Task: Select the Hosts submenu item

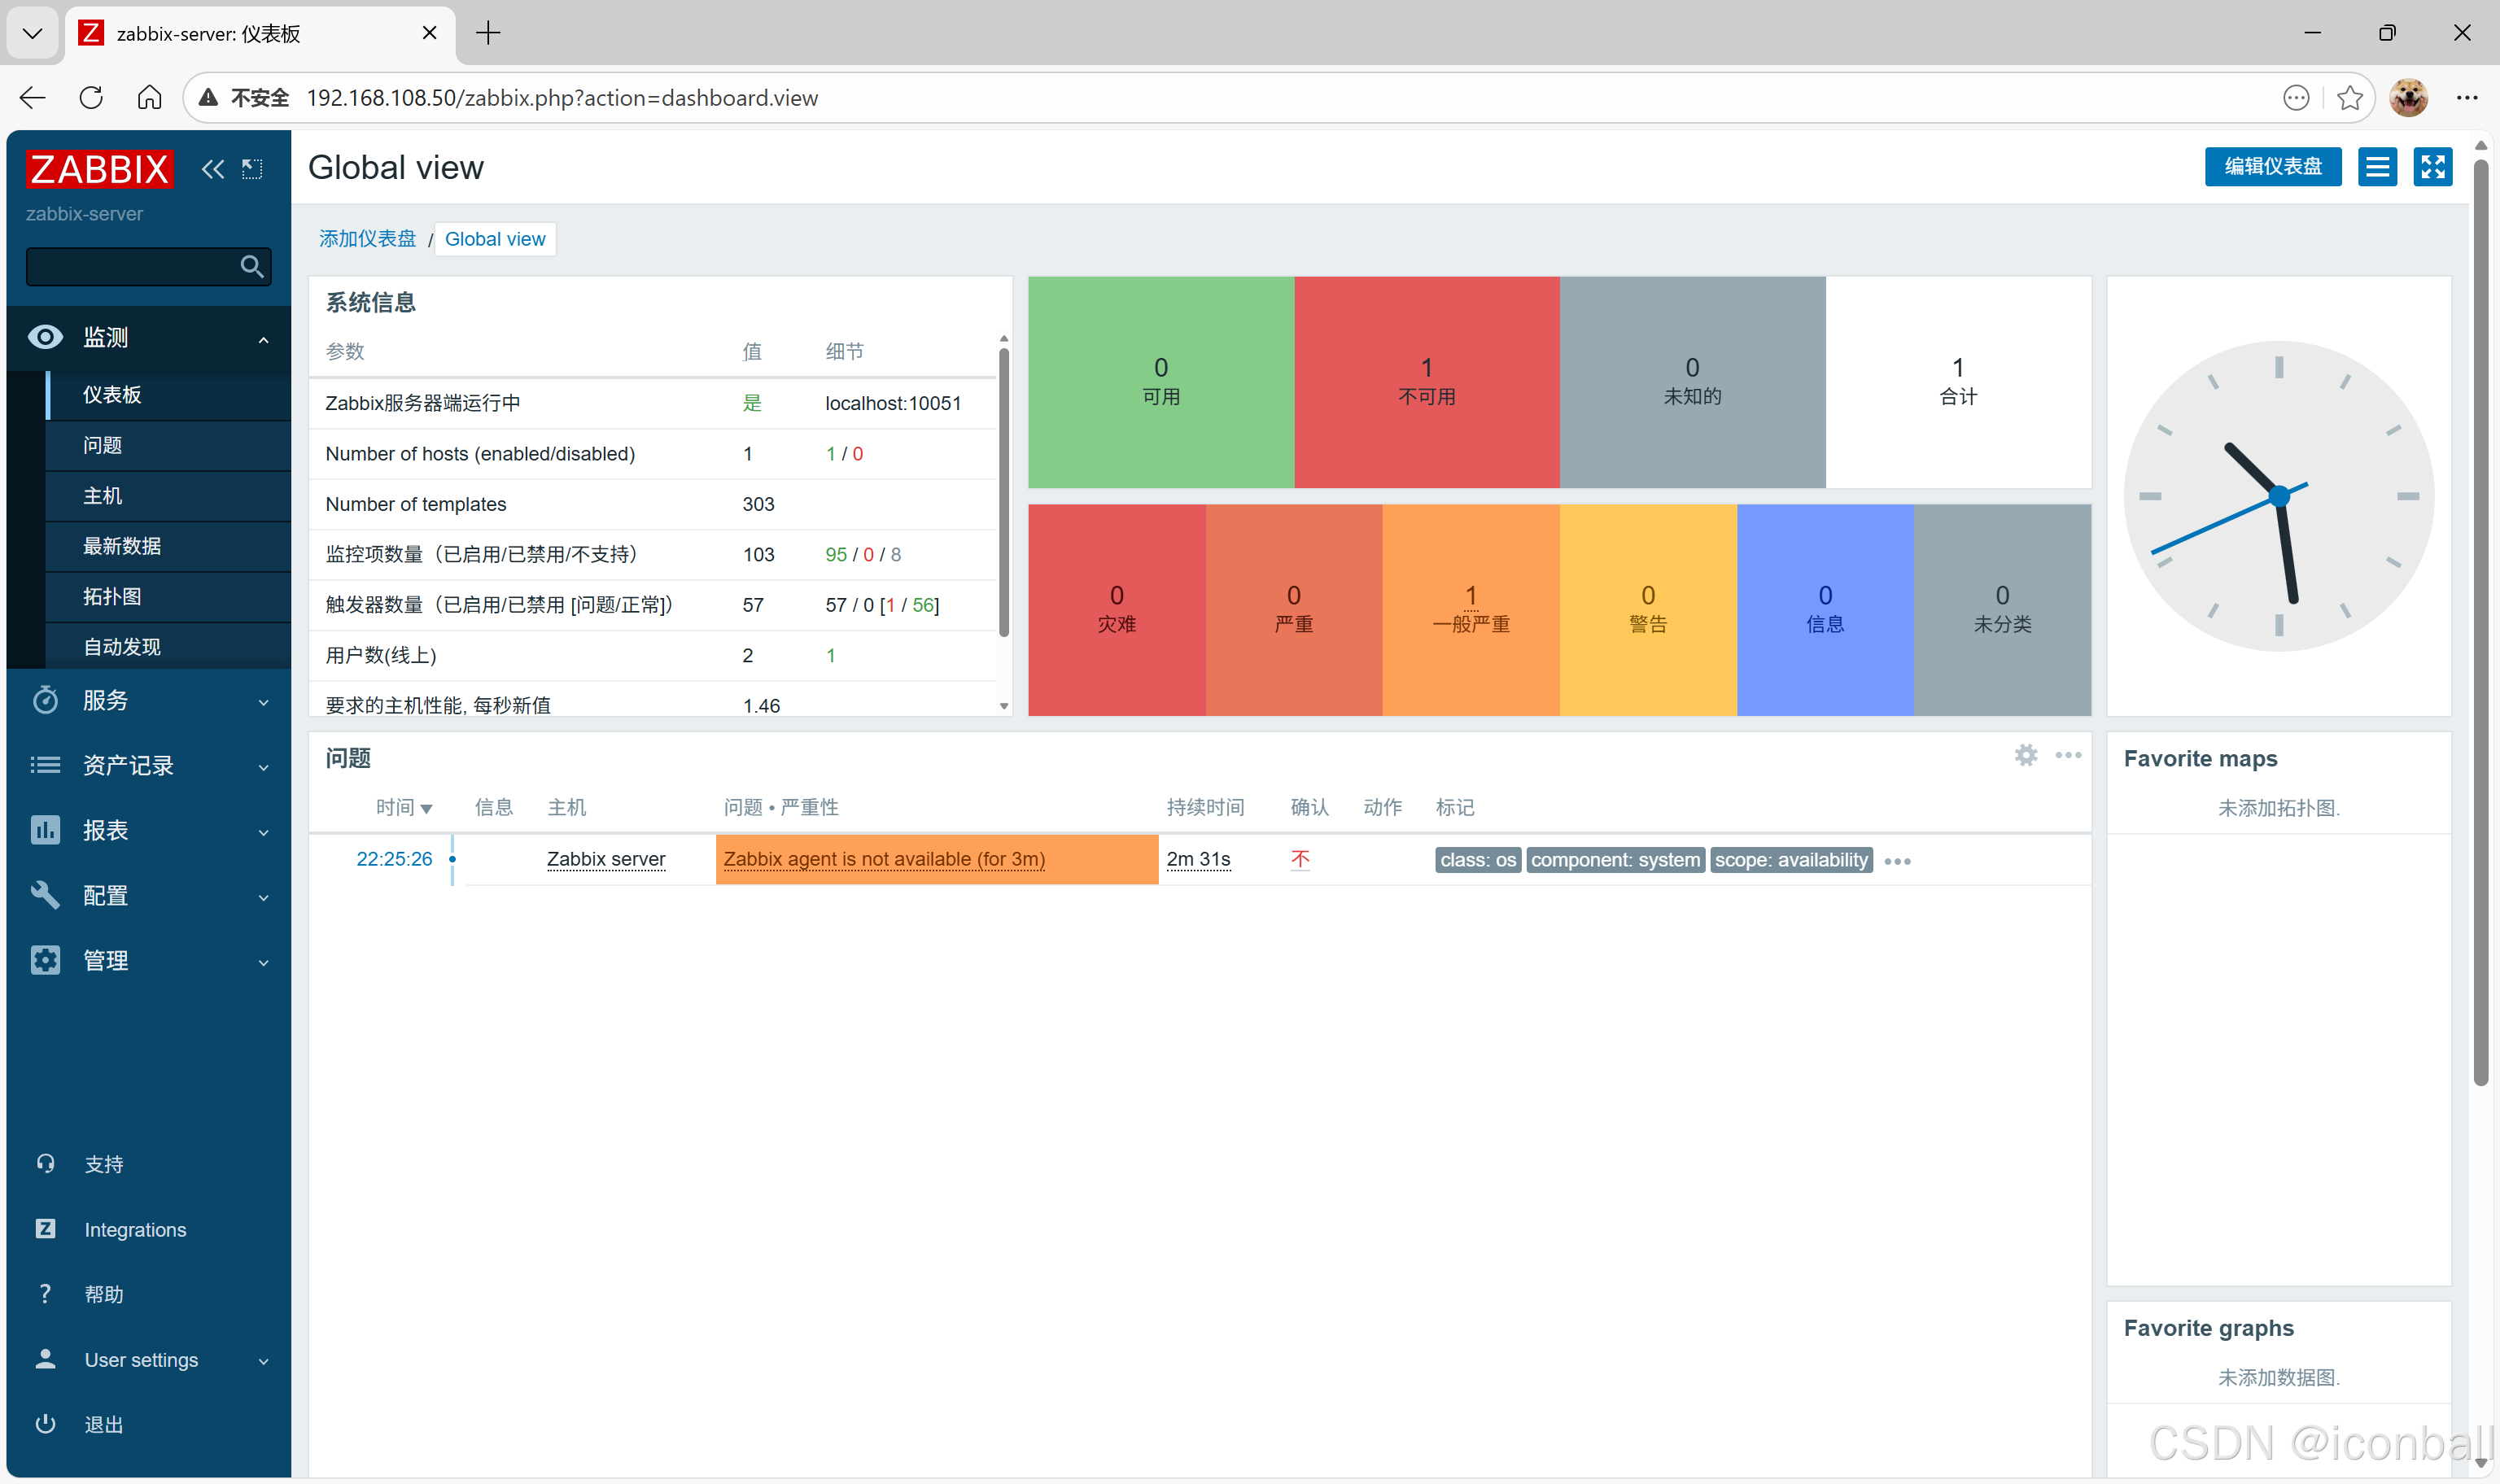Action: pos(102,496)
